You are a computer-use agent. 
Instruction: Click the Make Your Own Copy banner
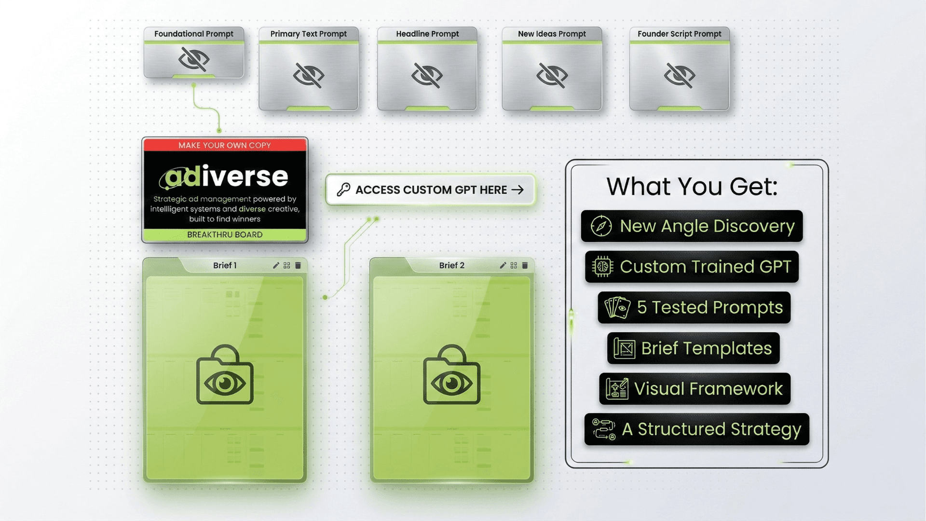coord(225,145)
